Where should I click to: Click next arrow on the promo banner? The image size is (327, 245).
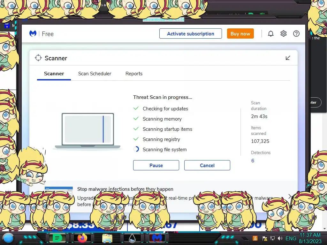(x=290, y=197)
